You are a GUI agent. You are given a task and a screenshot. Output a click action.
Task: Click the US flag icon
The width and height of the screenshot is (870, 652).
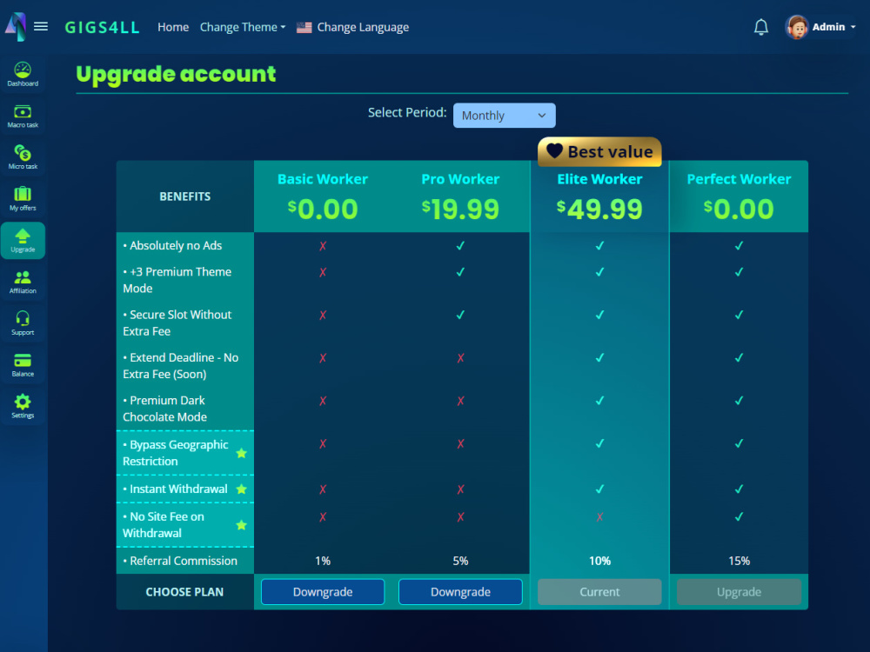[x=304, y=27]
